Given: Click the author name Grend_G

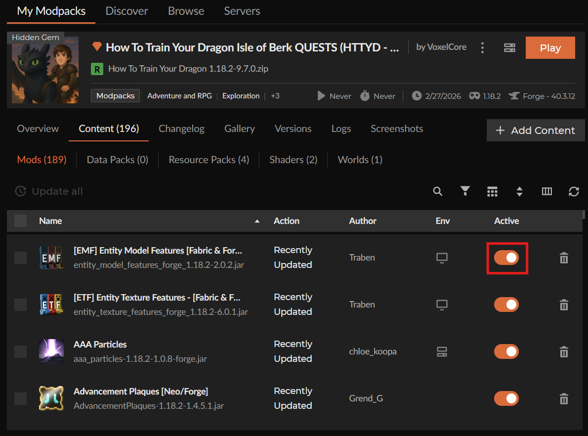Looking at the screenshot, I should coord(366,398).
